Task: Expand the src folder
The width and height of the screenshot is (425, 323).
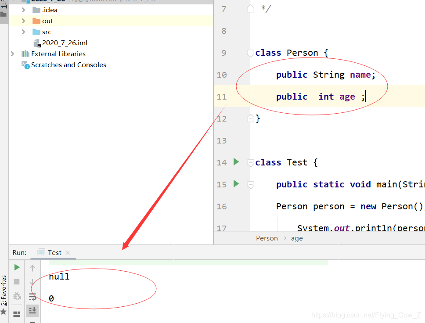Action: 23,32
